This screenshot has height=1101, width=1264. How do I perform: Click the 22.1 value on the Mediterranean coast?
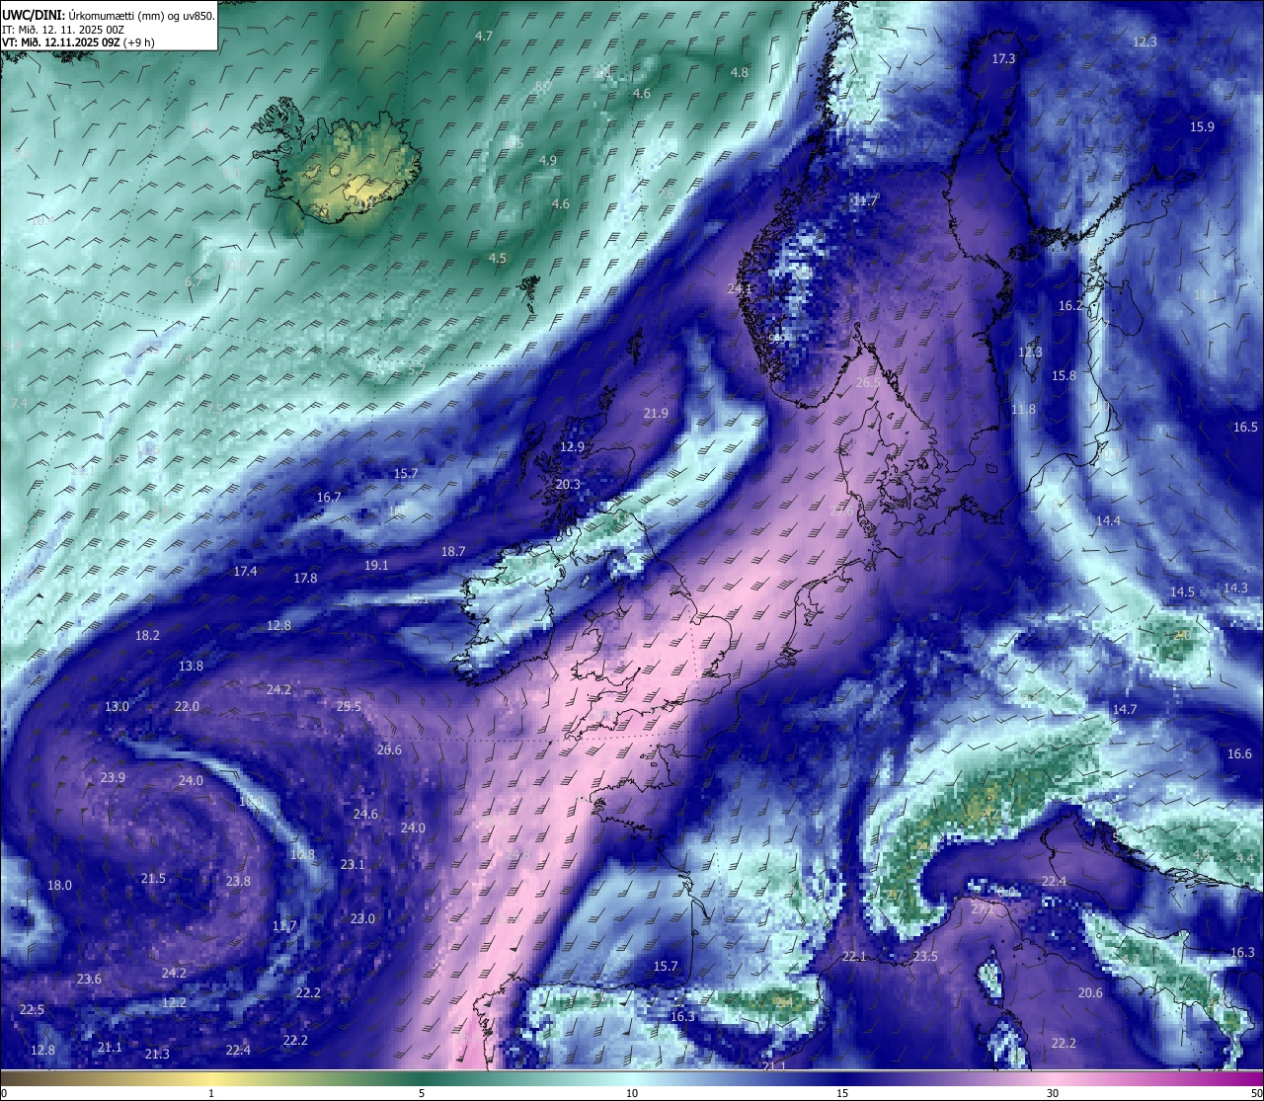[x=854, y=957]
